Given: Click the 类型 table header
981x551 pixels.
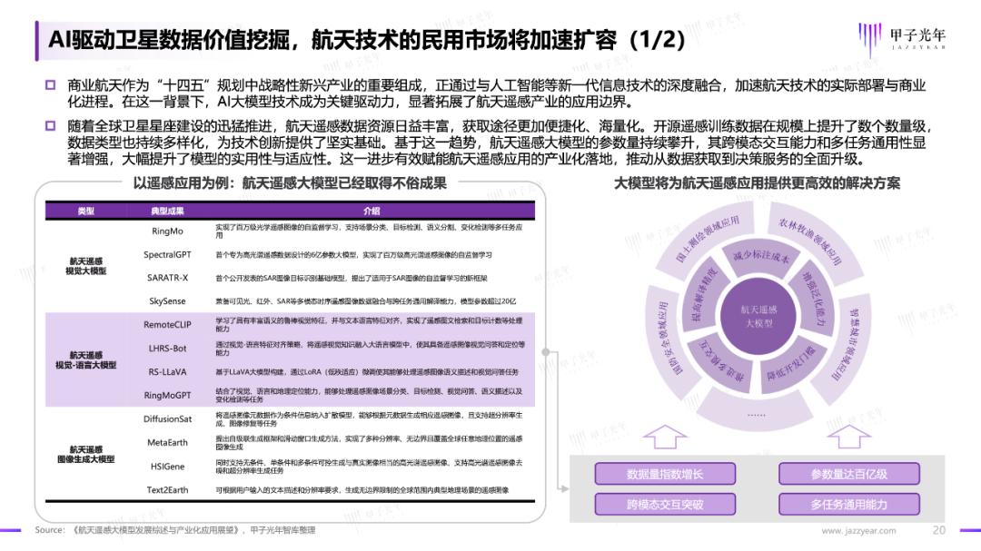Looking at the screenshot, I should click(85, 211).
